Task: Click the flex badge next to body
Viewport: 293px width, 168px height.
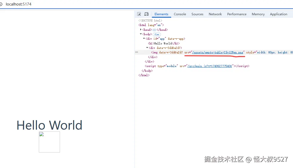Action: (x=157, y=34)
